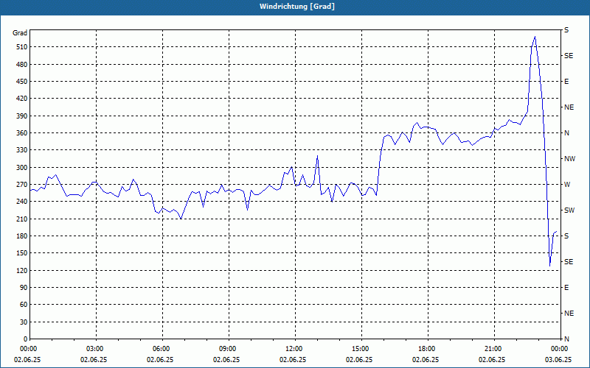Viewport: 590px width, 368px height.
Task: Click the 03:00 time label
Action: pos(94,349)
